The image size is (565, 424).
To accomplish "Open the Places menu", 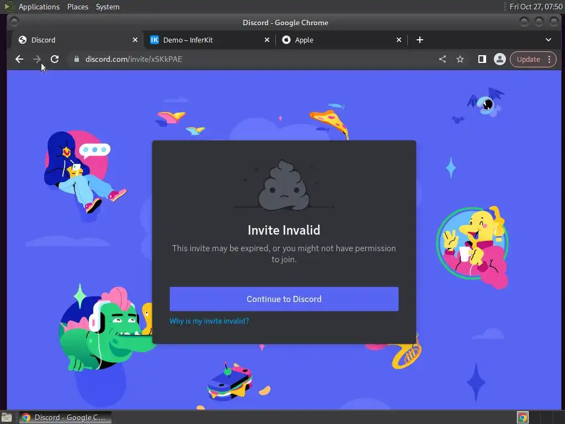I will point(77,7).
